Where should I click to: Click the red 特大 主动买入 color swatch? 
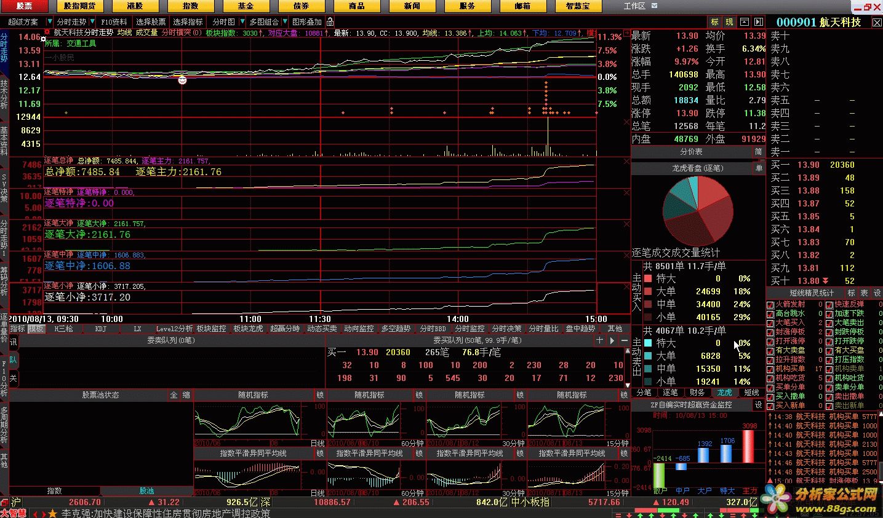tap(647, 279)
